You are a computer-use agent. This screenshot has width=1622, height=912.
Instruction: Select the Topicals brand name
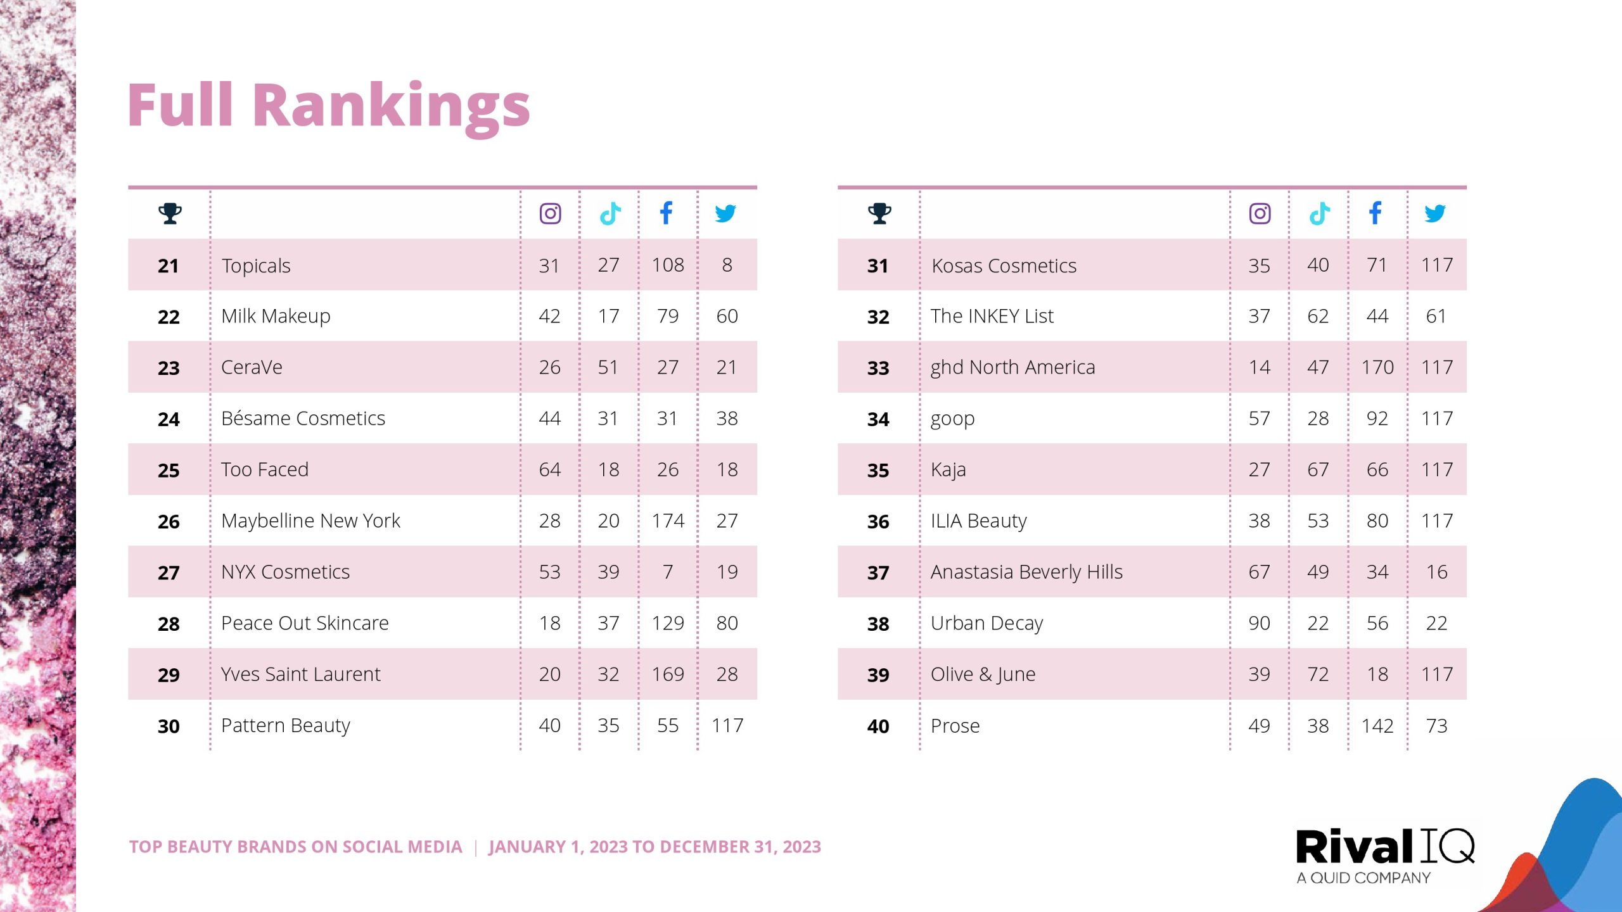click(256, 265)
